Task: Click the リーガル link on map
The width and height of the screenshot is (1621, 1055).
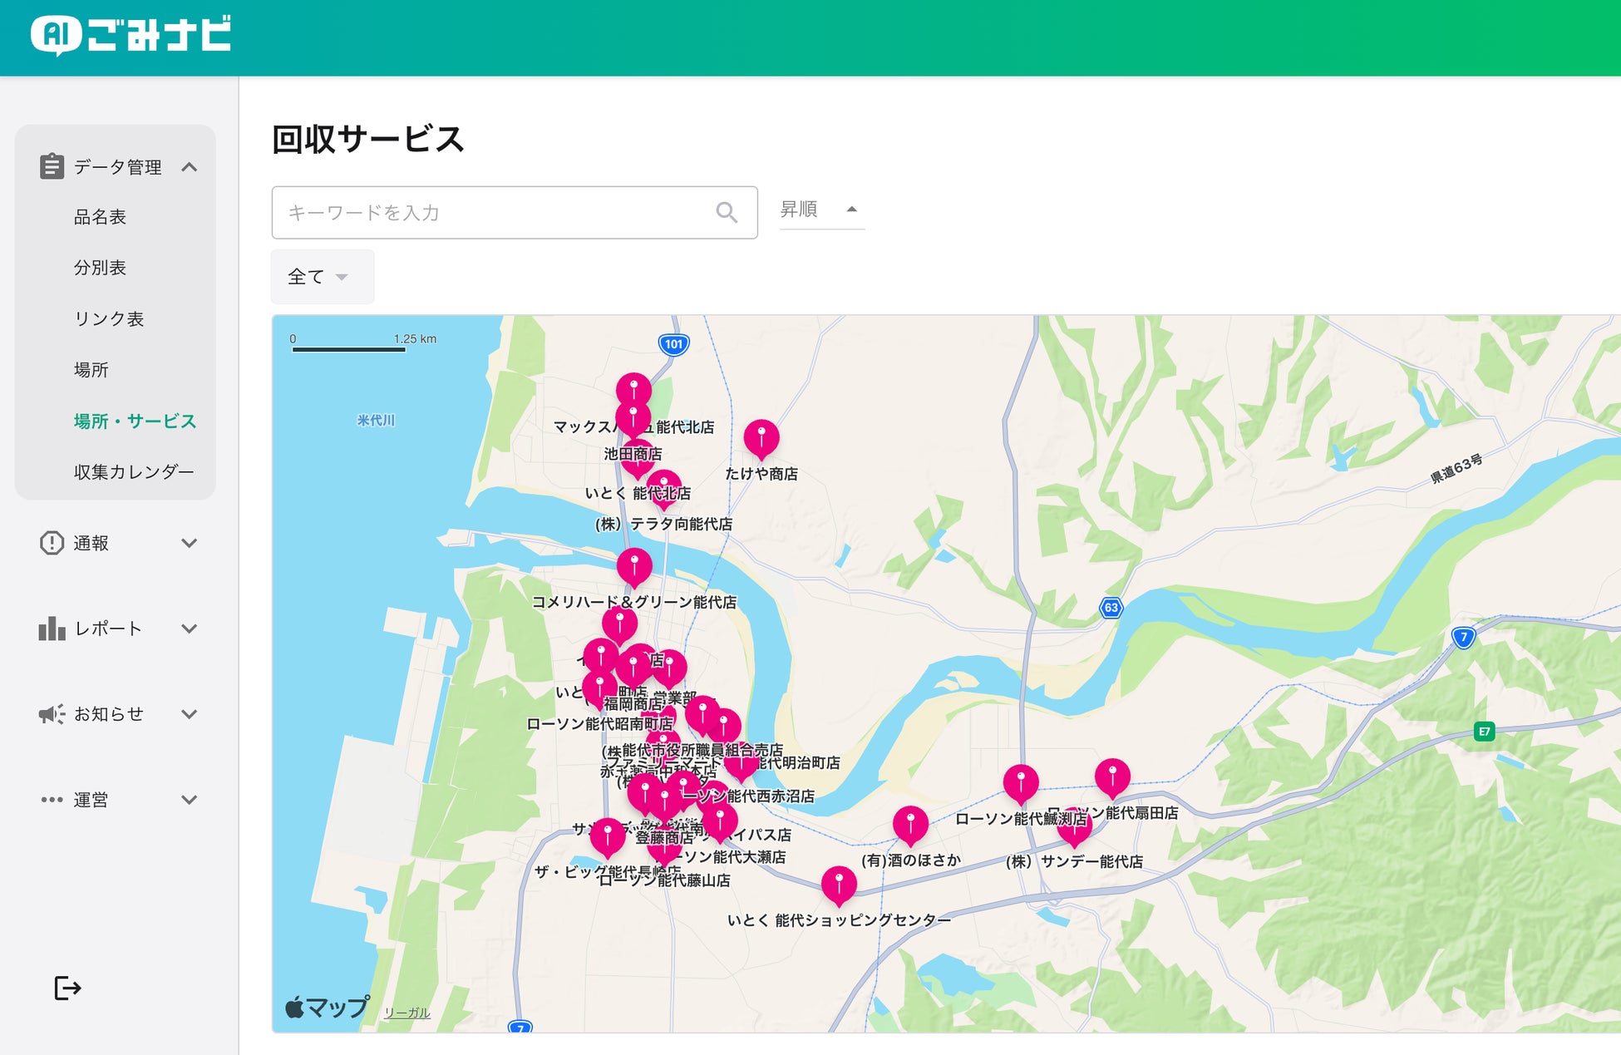Action: coord(406,1013)
